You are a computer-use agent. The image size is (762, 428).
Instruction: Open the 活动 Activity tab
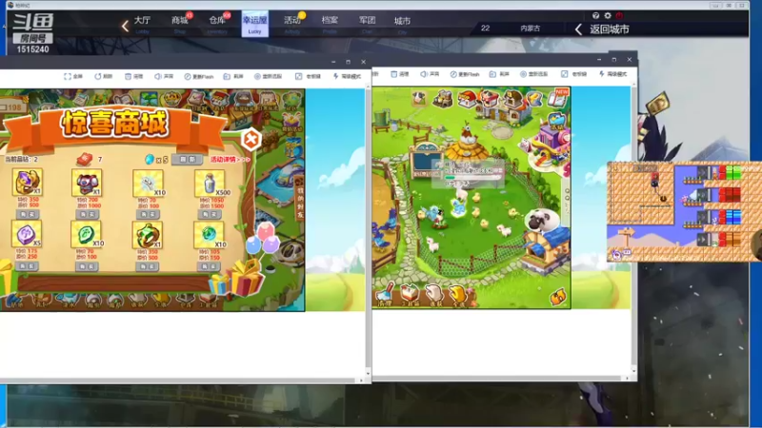292,24
